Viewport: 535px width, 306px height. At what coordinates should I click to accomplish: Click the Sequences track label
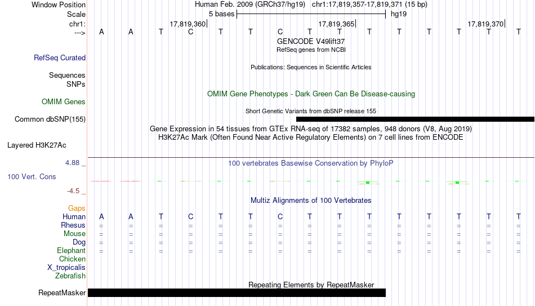(67, 75)
